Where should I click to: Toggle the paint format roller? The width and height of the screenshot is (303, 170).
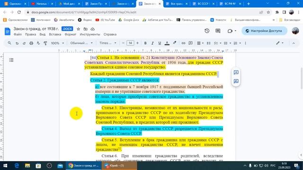tap(45, 43)
